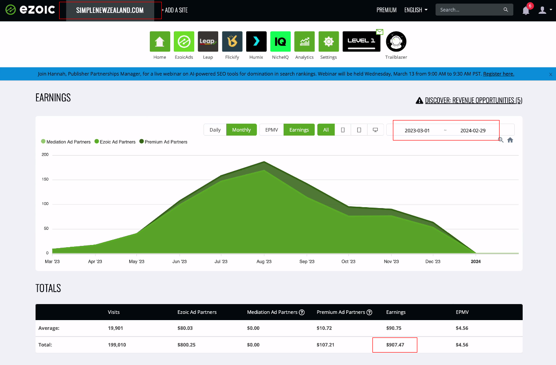
Task: Click average Ezoic Ad Partners $80.03
Action: click(x=185, y=328)
